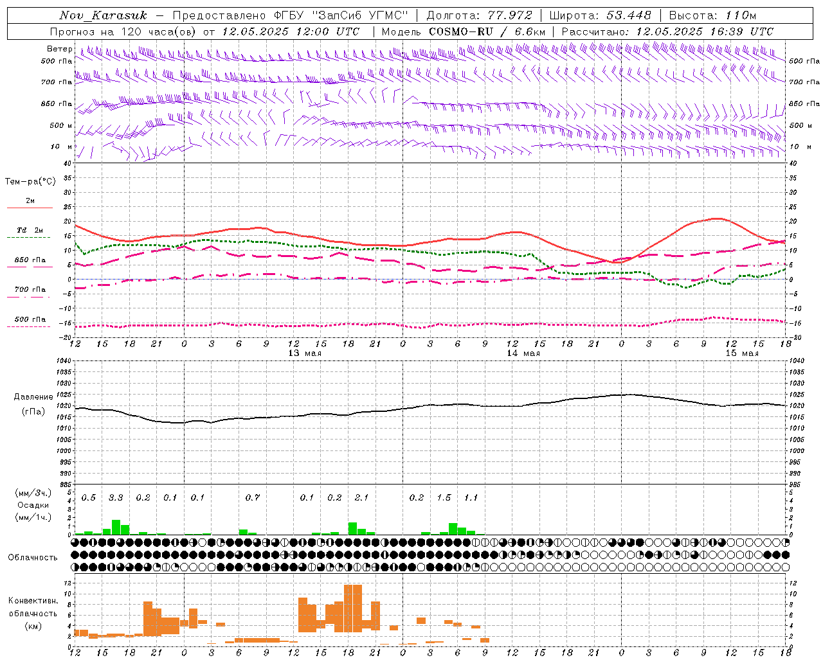Viewport: 823px width, 658px height.
Task: Click the 2.1 precipitation total value
Action: point(362,497)
